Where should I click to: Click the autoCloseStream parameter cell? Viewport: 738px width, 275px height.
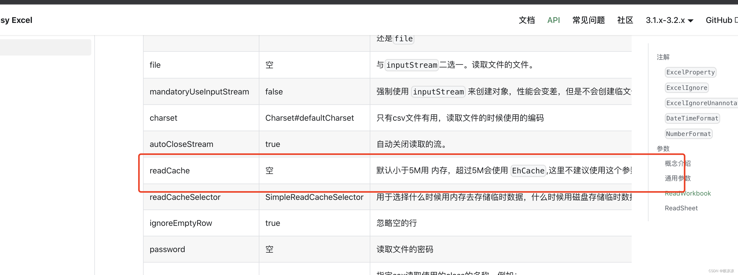coord(201,144)
